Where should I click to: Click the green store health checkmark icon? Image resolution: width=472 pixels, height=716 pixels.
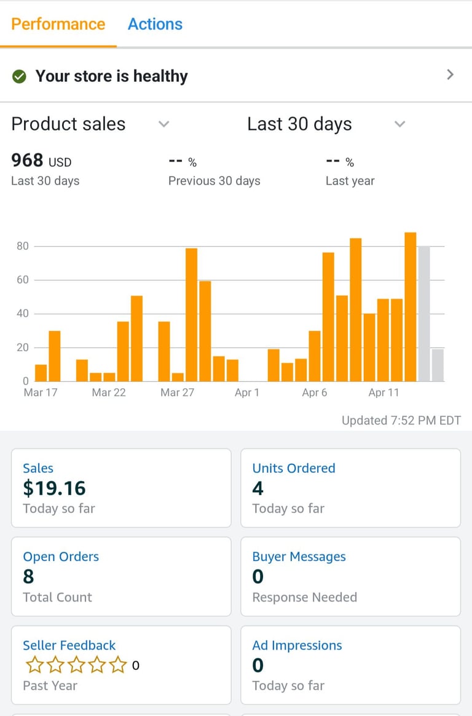click(x=19, y=76)
